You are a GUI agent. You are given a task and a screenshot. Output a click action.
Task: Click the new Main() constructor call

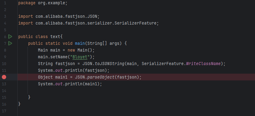coord(81,50)
